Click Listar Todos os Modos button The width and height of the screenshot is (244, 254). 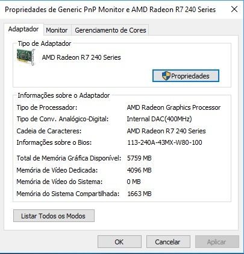click(54, 216)
